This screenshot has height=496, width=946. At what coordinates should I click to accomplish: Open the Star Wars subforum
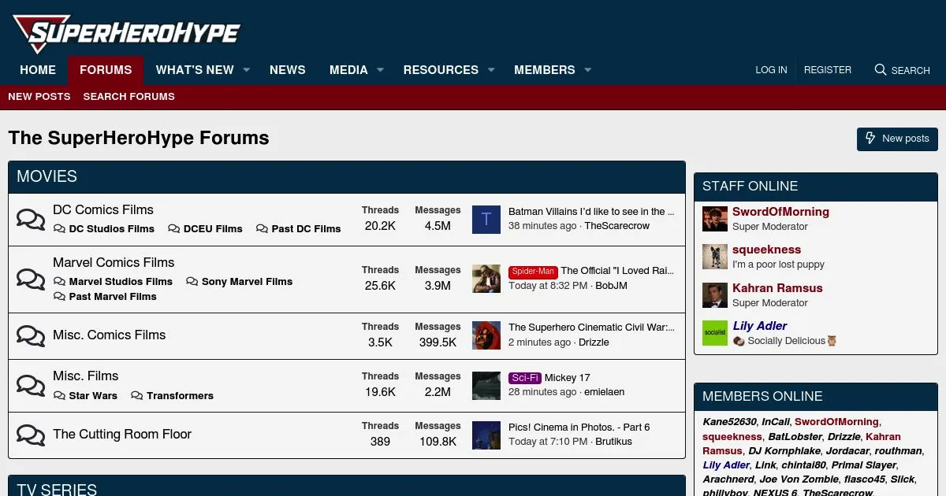coord(93,396)
